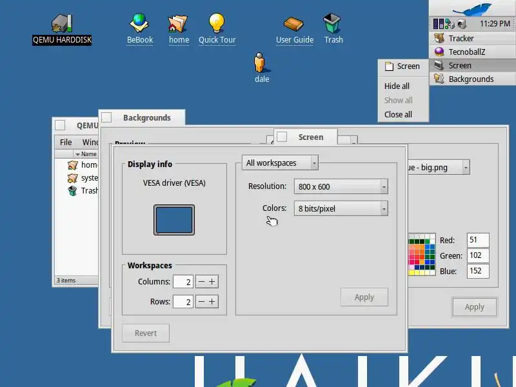Select the home folder icon in Tracker list
The height and width of the screenshot is (387, 516).
(x=72, y=164)
